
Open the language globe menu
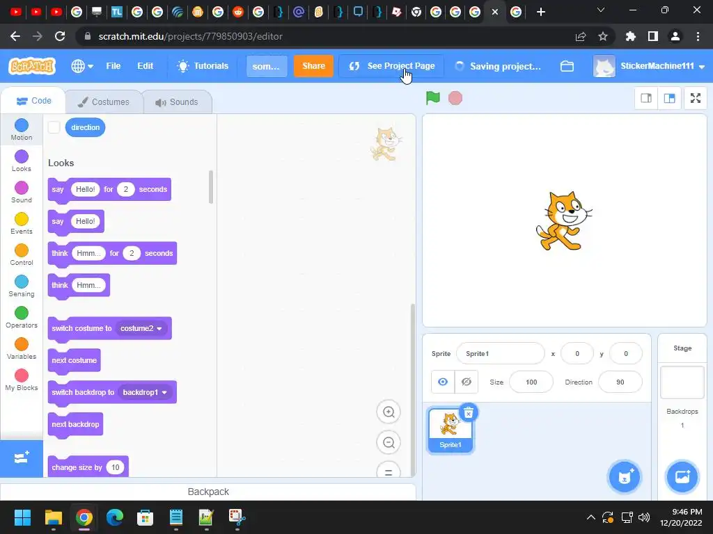click(82, 66)
